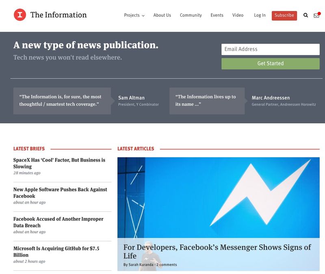The image size is (325, 274).
Task: Open the SpaceX 'Cool' Factor brief
Action: tap(59, 163)
